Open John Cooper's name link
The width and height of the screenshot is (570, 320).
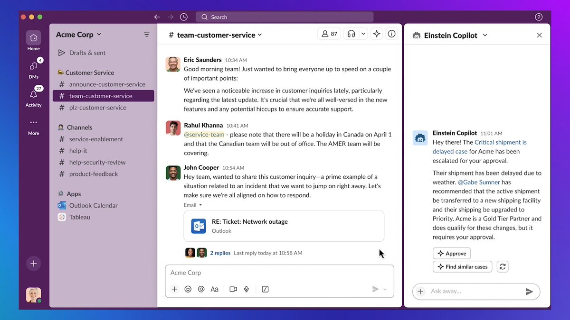201,167
